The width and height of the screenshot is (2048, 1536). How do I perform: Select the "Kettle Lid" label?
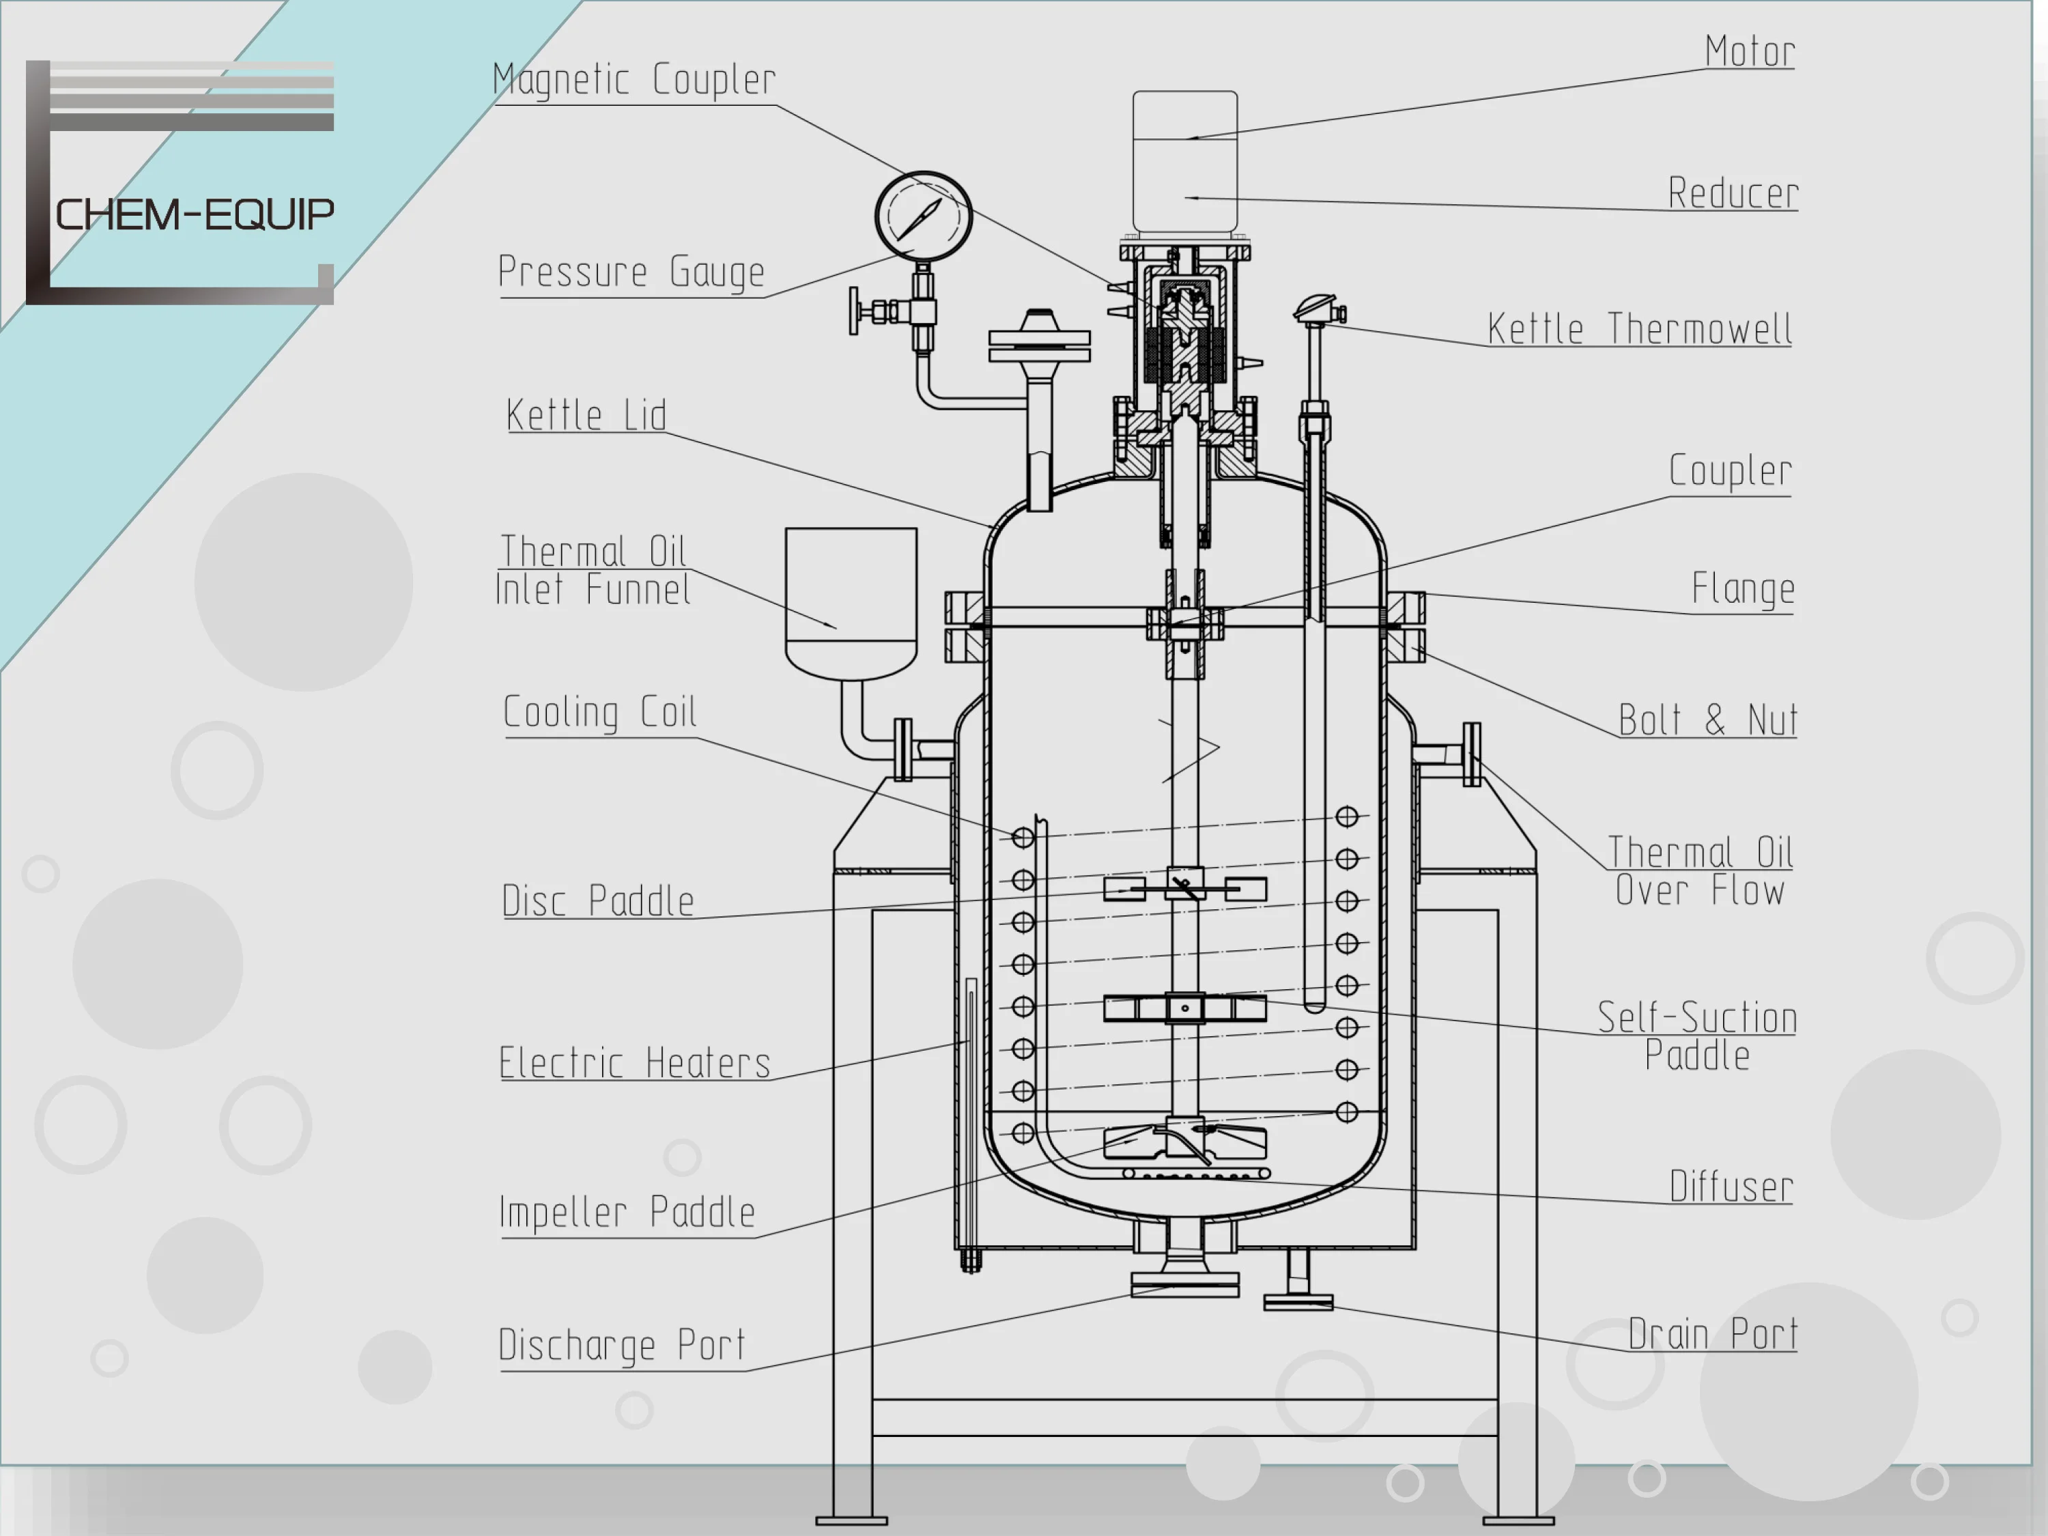(586, 415)
